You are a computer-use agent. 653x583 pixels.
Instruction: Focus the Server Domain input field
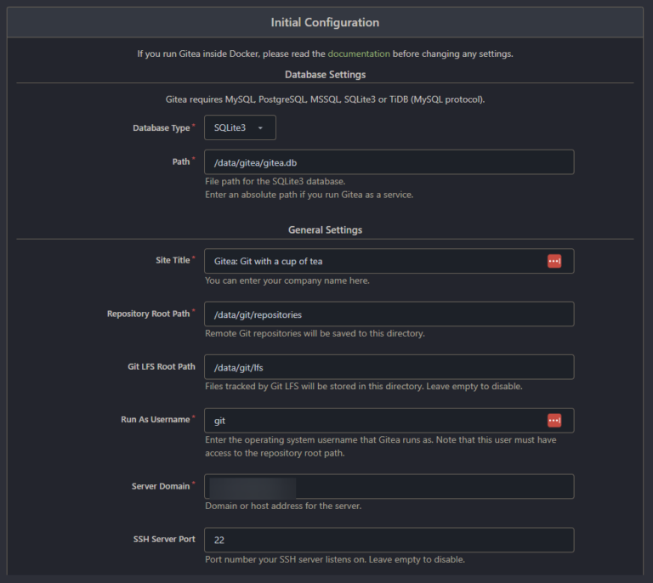tap(389, 486)
